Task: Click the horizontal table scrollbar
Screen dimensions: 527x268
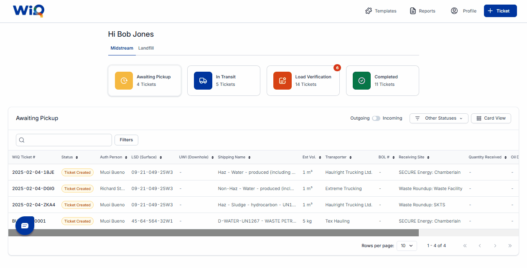Action: [213, 233]
